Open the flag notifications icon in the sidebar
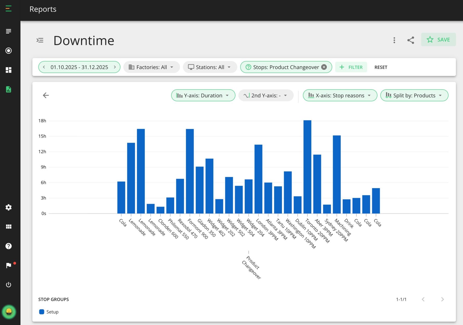The width and height of the screenshot is (463, 325). pyautogui.click(x=9, y=265)
